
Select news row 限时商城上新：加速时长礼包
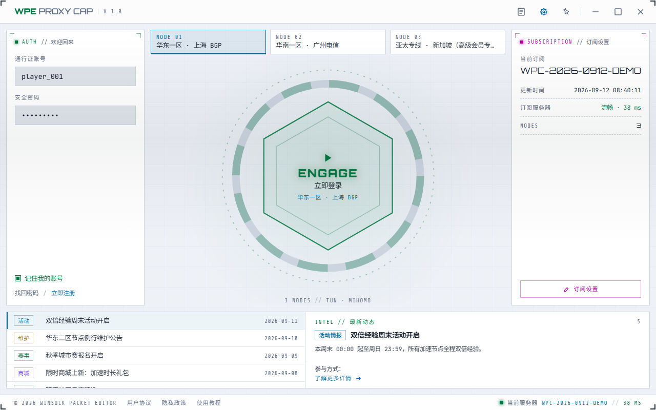(x=156, y=373)
